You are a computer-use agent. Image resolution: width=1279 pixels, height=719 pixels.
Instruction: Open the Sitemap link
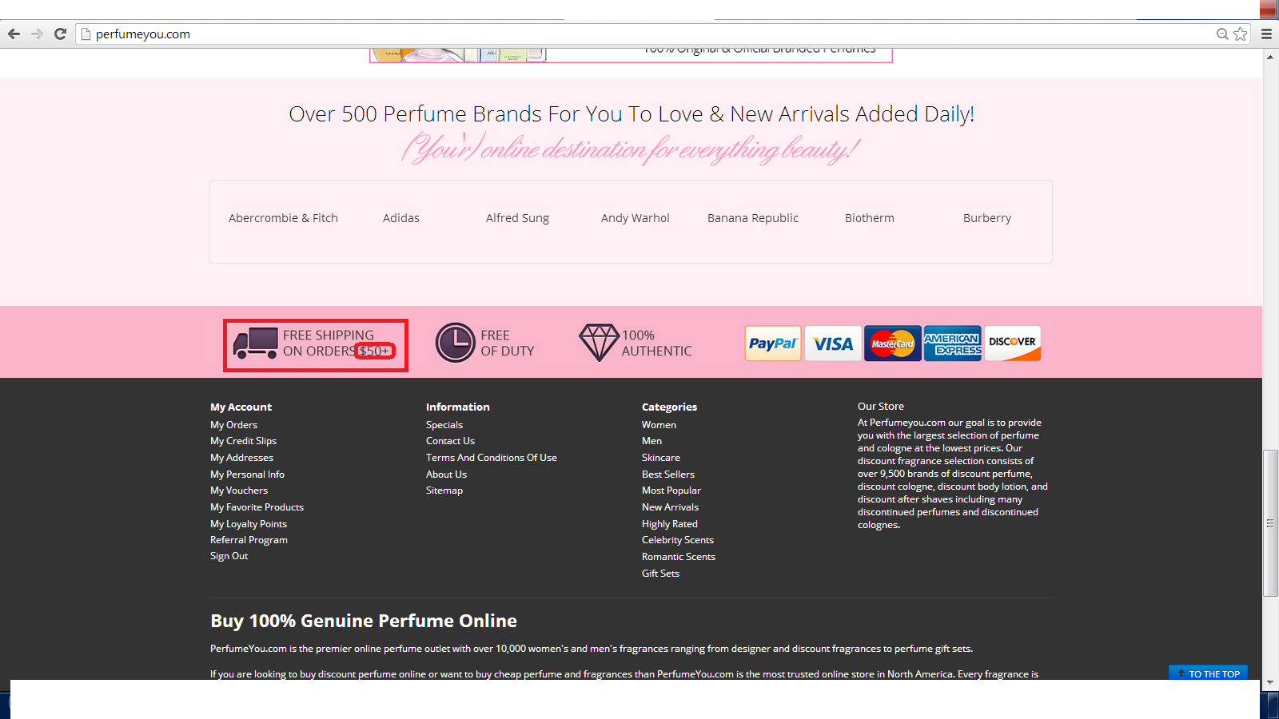click(444, 491)
